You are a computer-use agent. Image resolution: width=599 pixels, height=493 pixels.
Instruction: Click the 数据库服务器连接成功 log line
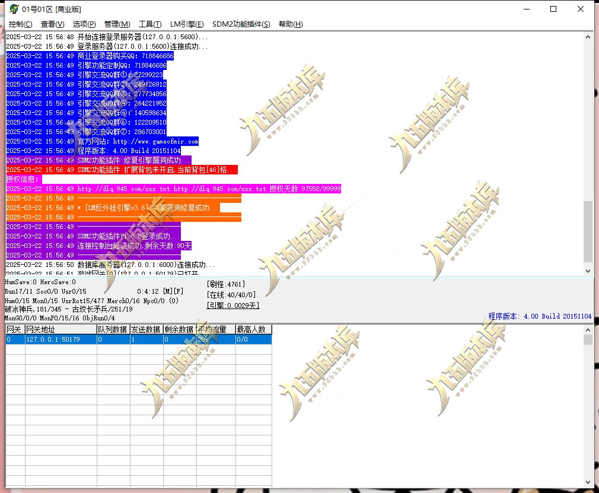point(110,265)
